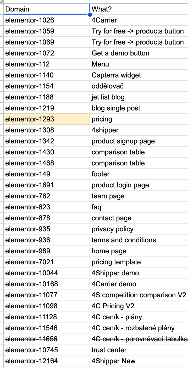Select the "pricing template" cell
This screenshot has width=188, height=368.
[x=139, y=262]
